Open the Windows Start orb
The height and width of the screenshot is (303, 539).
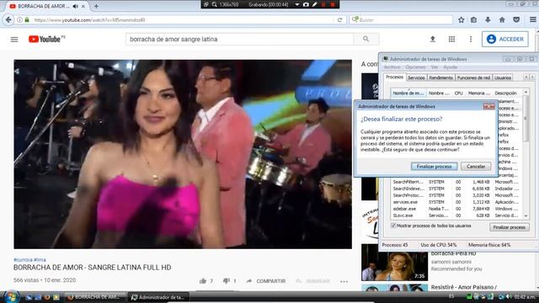(x=11, y=296)
